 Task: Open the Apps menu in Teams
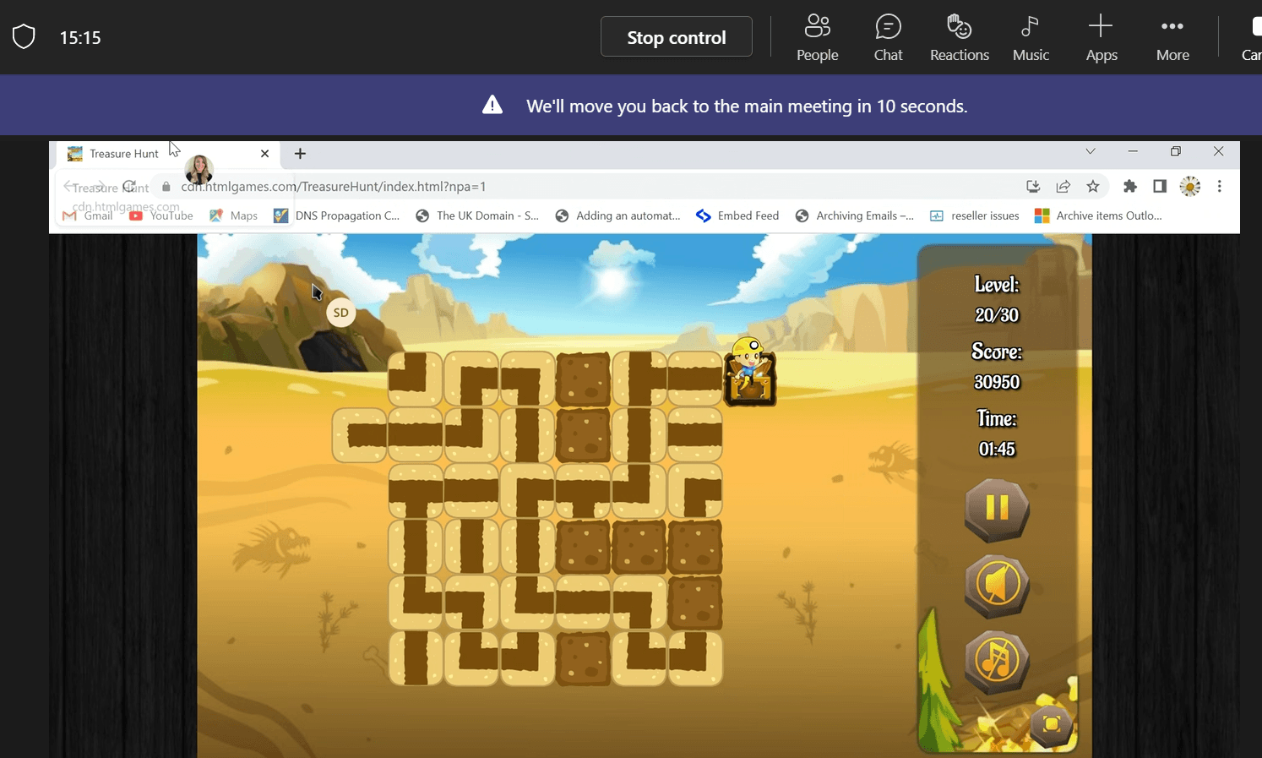[1102, 38]
